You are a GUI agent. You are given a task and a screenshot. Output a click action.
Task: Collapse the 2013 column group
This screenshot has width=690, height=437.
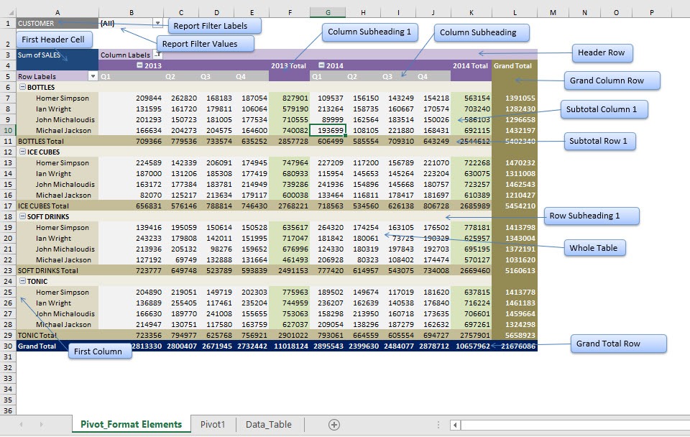(141, 65)
